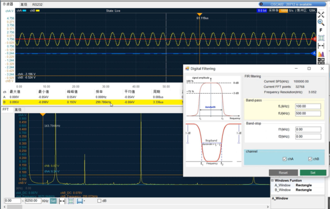Viewport: 330px width, 209px height.
Task: Open dropdown arrow next to save icon
Action: (x=84, y=201)
